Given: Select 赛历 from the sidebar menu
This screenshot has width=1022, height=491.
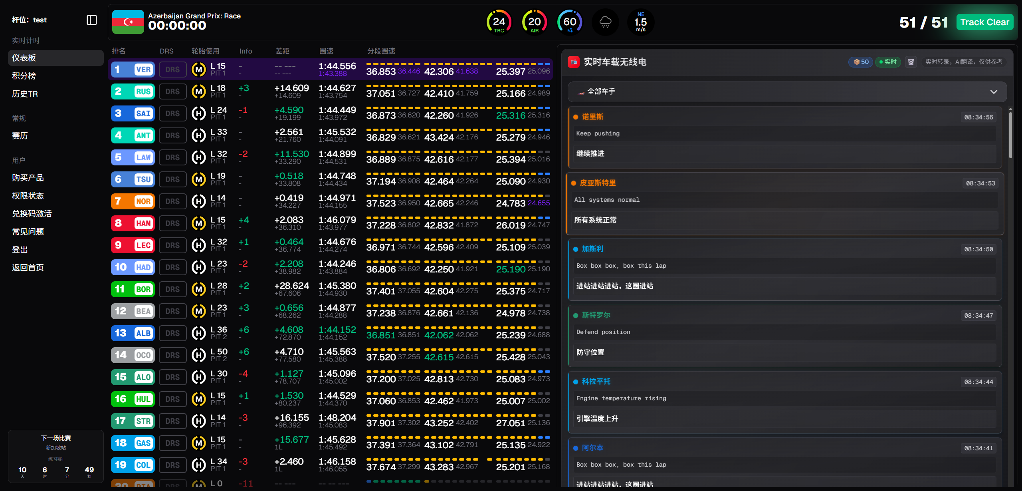Looking at the screenshot, I should [20, 135].
